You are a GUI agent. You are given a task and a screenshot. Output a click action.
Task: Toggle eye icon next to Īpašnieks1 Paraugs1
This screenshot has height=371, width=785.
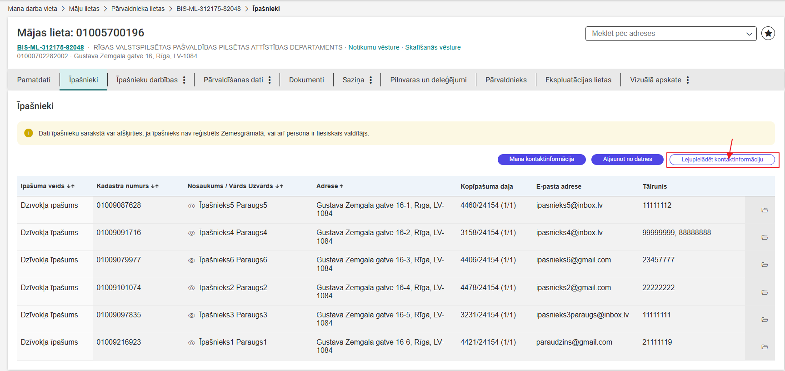click(x=192, y=343)
